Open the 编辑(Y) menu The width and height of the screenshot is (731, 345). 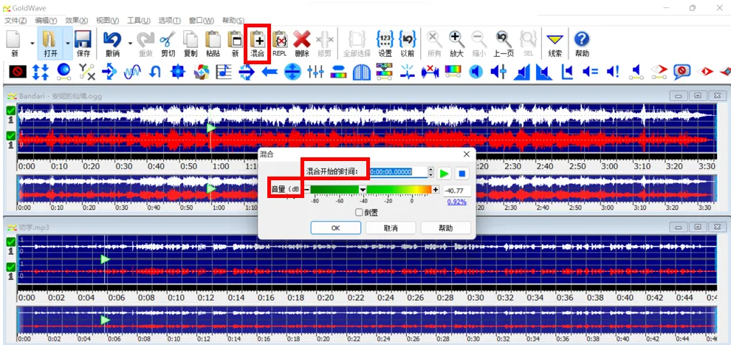pyautogui.click(x=46, y=21)
